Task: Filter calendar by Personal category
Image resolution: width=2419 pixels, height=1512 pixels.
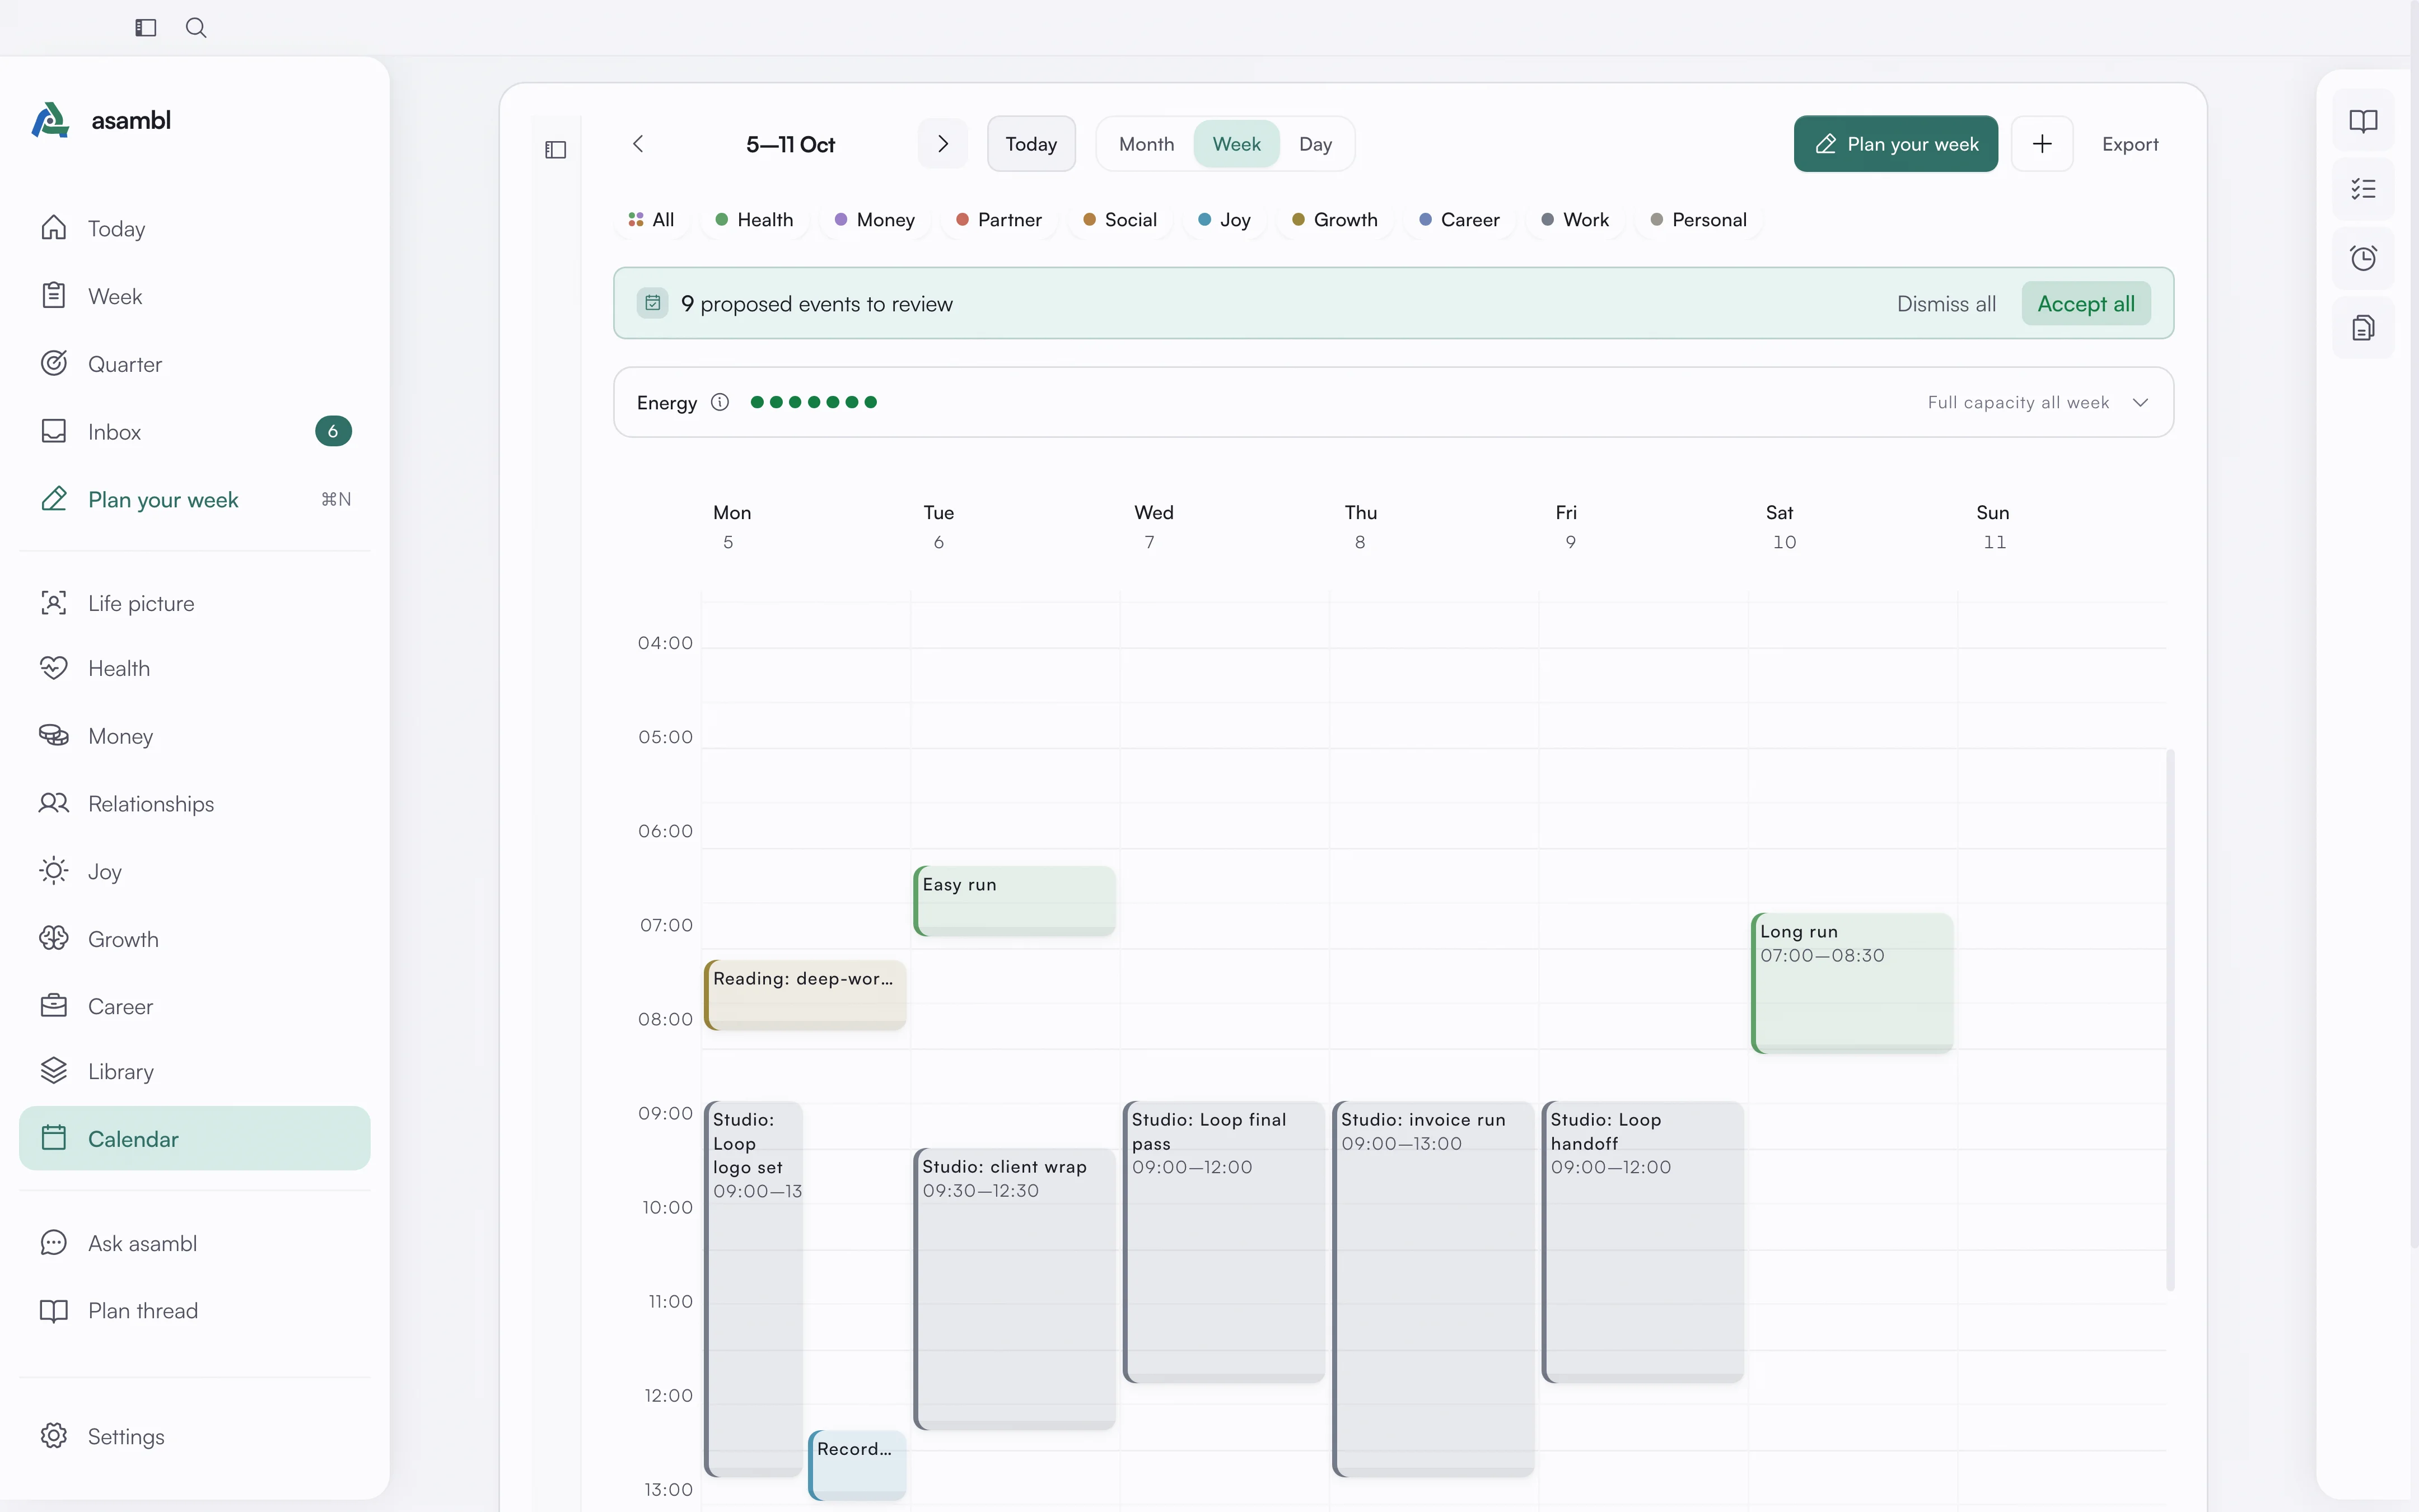Action: [x=1698, y=220]
